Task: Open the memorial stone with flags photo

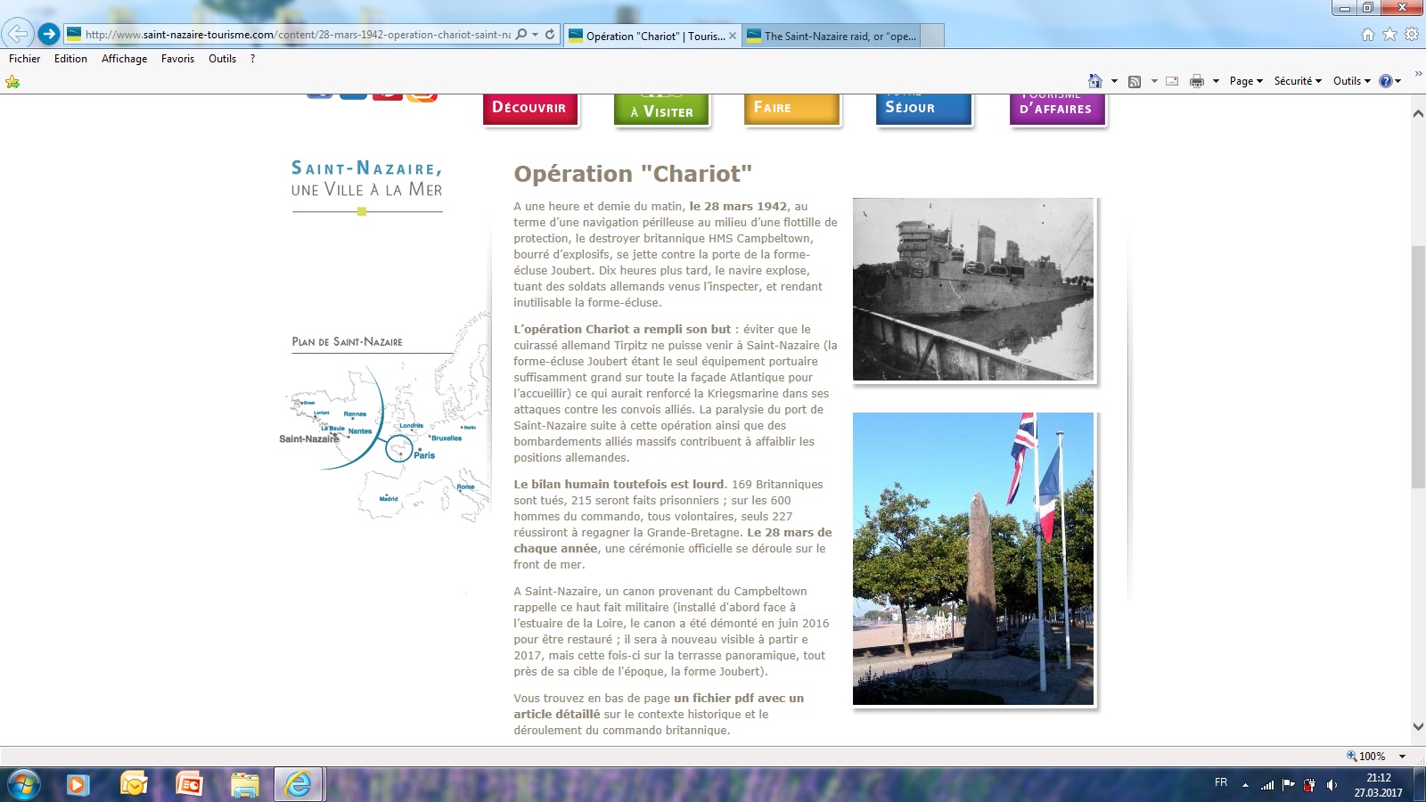Action: [x=973, y=559]
